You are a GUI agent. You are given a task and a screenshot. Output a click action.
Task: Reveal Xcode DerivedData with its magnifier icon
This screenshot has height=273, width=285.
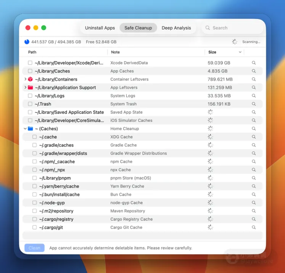(254, 63)
